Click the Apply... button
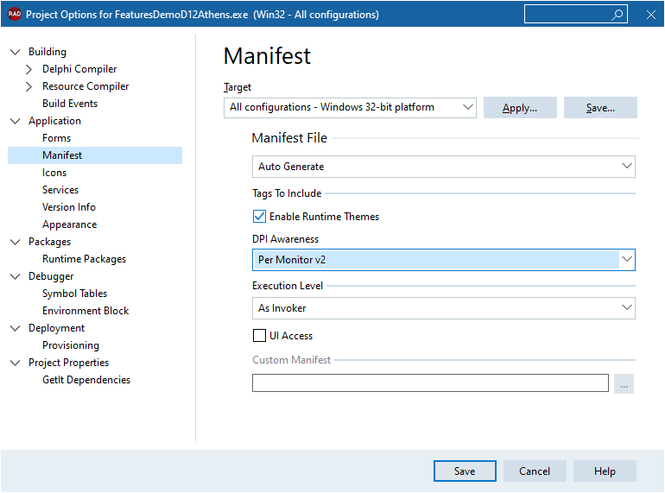The height and width of the screenshot is (493, 665). [x=520, y=108]
